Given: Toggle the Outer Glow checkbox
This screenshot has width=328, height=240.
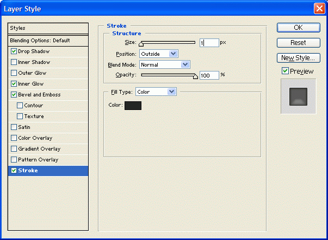Looking at the screenshot, I should (x=14, y=73).
